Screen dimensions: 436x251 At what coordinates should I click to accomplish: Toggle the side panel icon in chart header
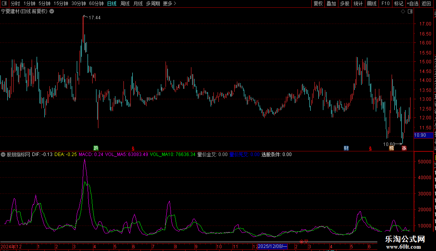click(x=410, y=12)
